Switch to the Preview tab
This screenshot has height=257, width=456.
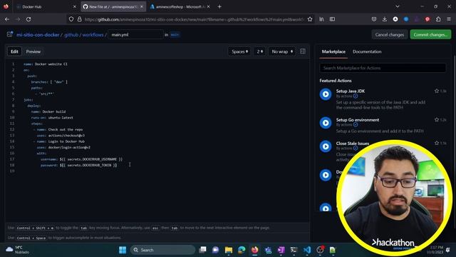[x=33, y=51]
